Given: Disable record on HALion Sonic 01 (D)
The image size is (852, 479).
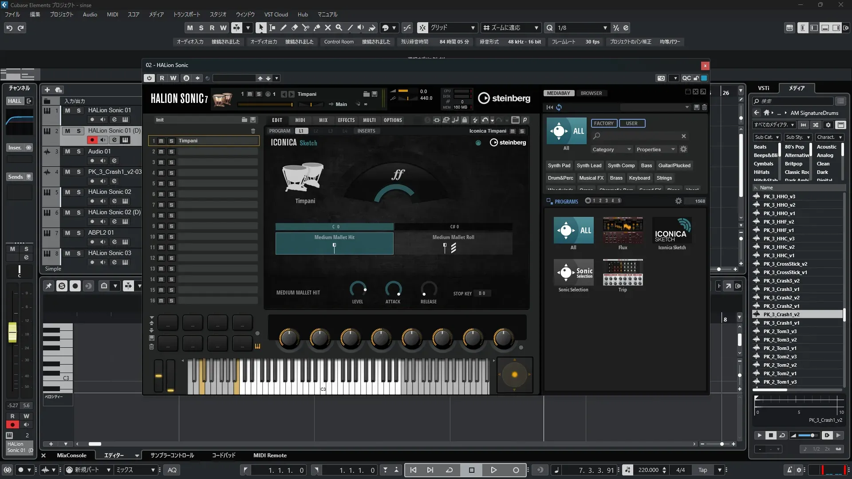Looking at the screenshot, I should pyautogui.click(x=92, y=140).
